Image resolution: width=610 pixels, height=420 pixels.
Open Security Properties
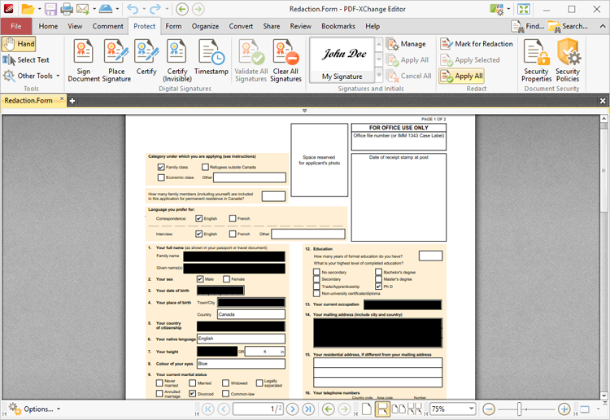tap(537, 60)
